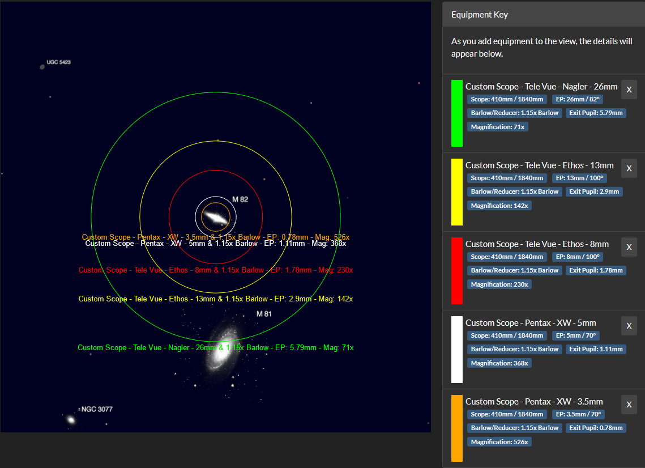Remove the Pentax XW 5mm entry
The width and height of the screenshot is (645, 468).
click(x=629, y=326)
